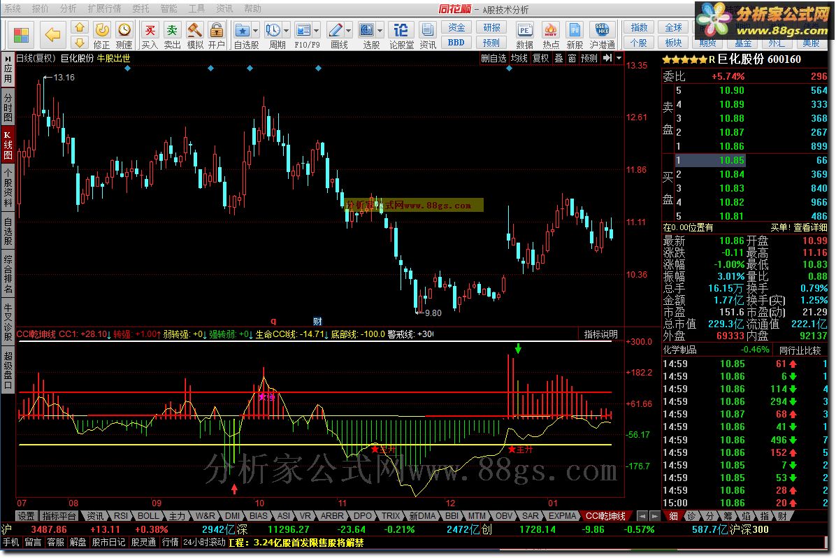Open the chart options dropdown arrow
The image size is (836, 558).
[619, 58]
